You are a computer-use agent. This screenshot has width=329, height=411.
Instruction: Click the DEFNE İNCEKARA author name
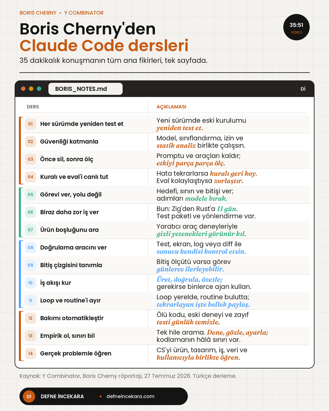coord(62,396)
